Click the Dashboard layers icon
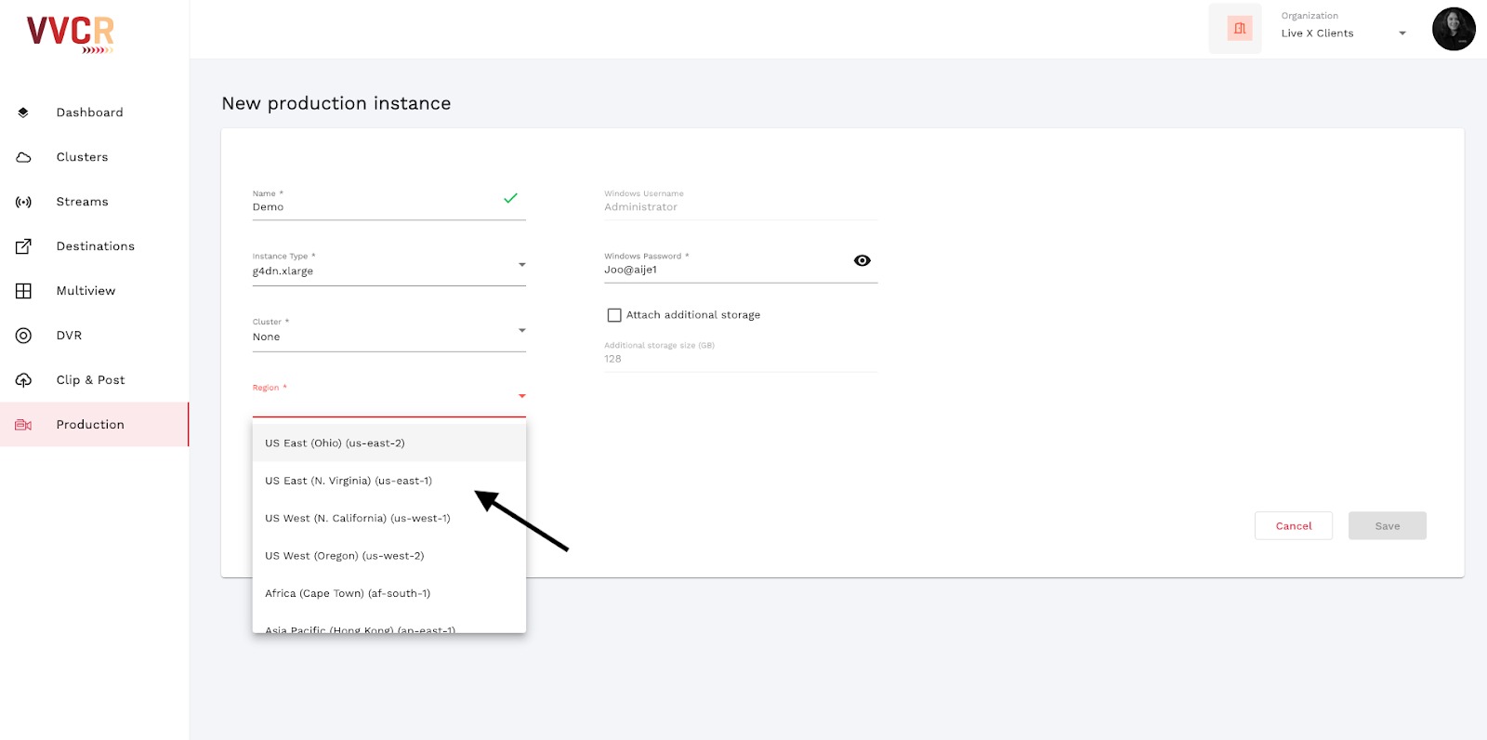The image size is (1487, 740). coord(23,112)
